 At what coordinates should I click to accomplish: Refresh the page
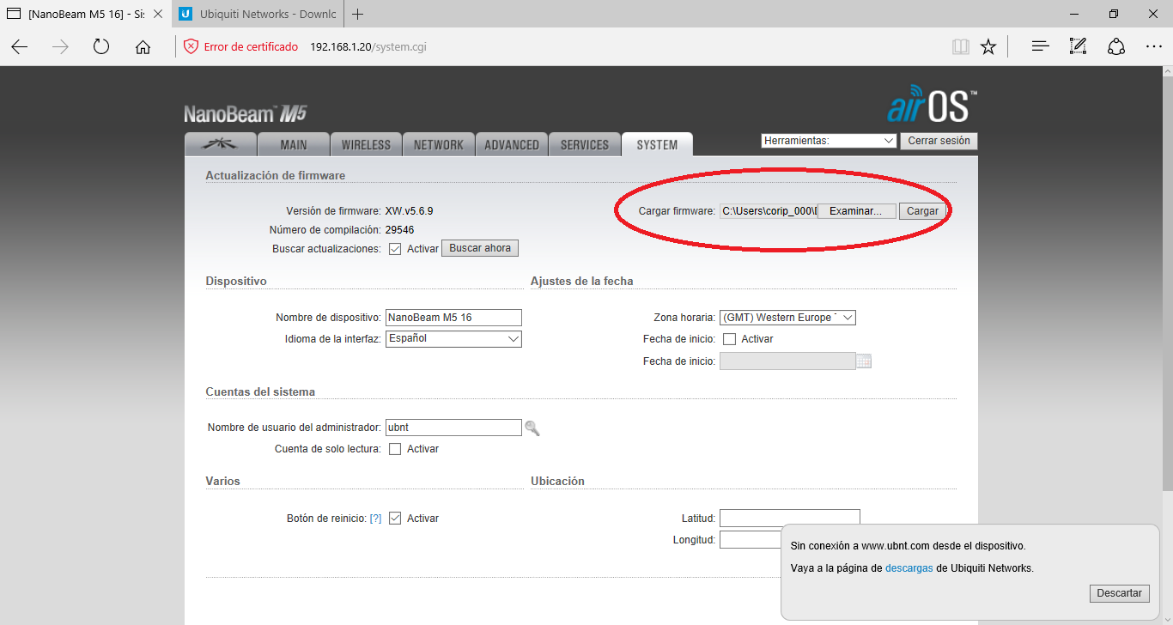[101, 46]
